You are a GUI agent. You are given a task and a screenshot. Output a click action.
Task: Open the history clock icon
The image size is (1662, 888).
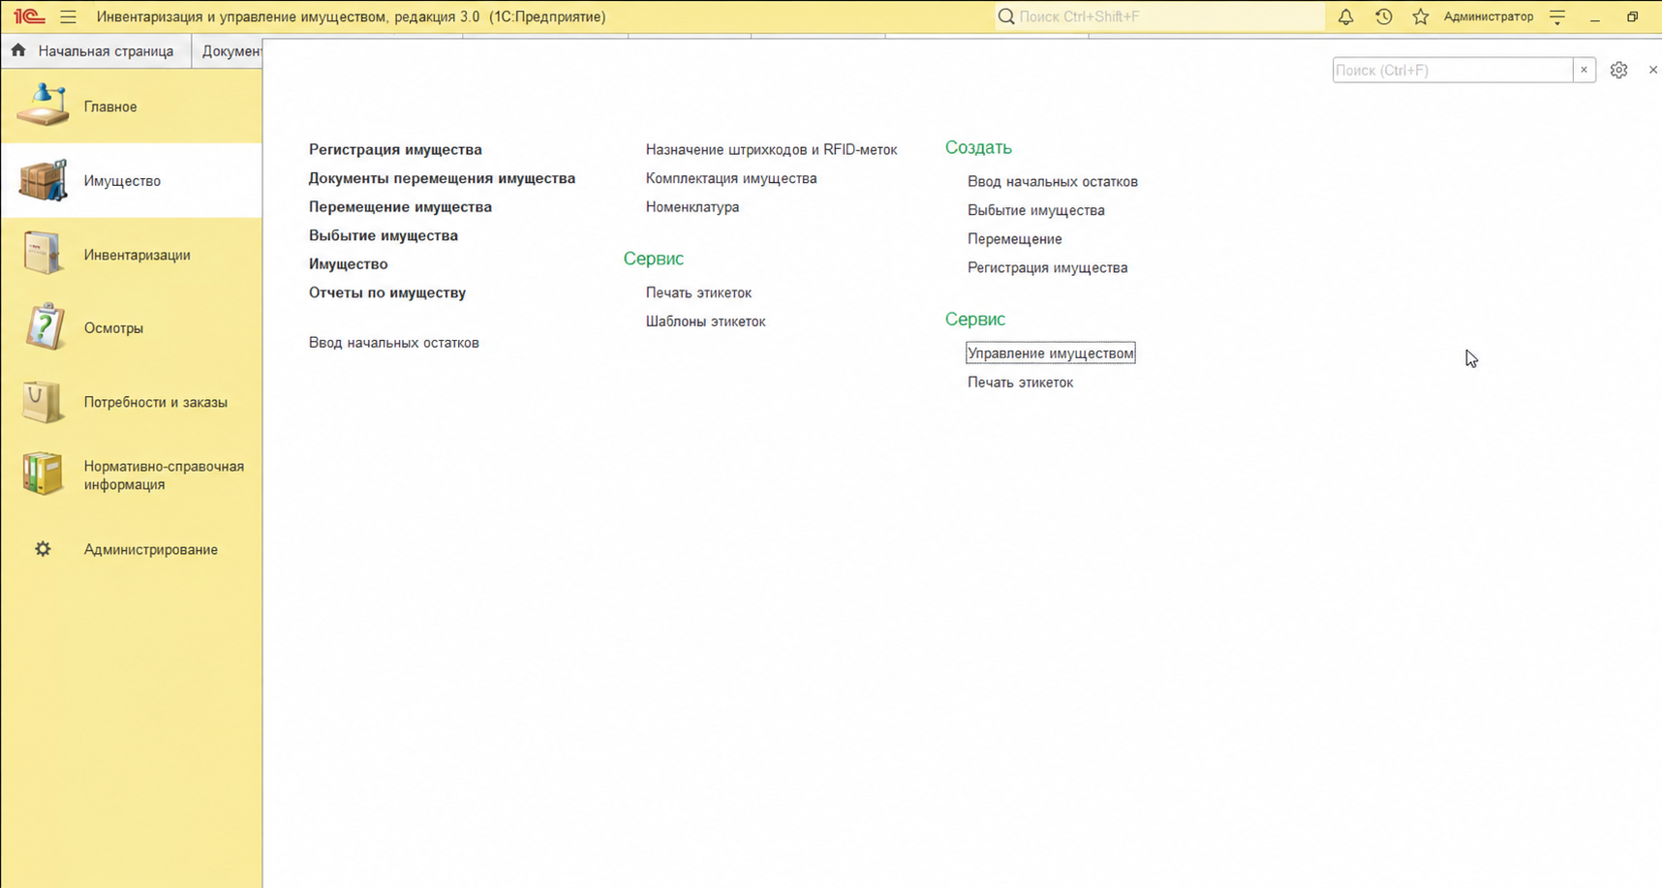tap(1383, 16)
